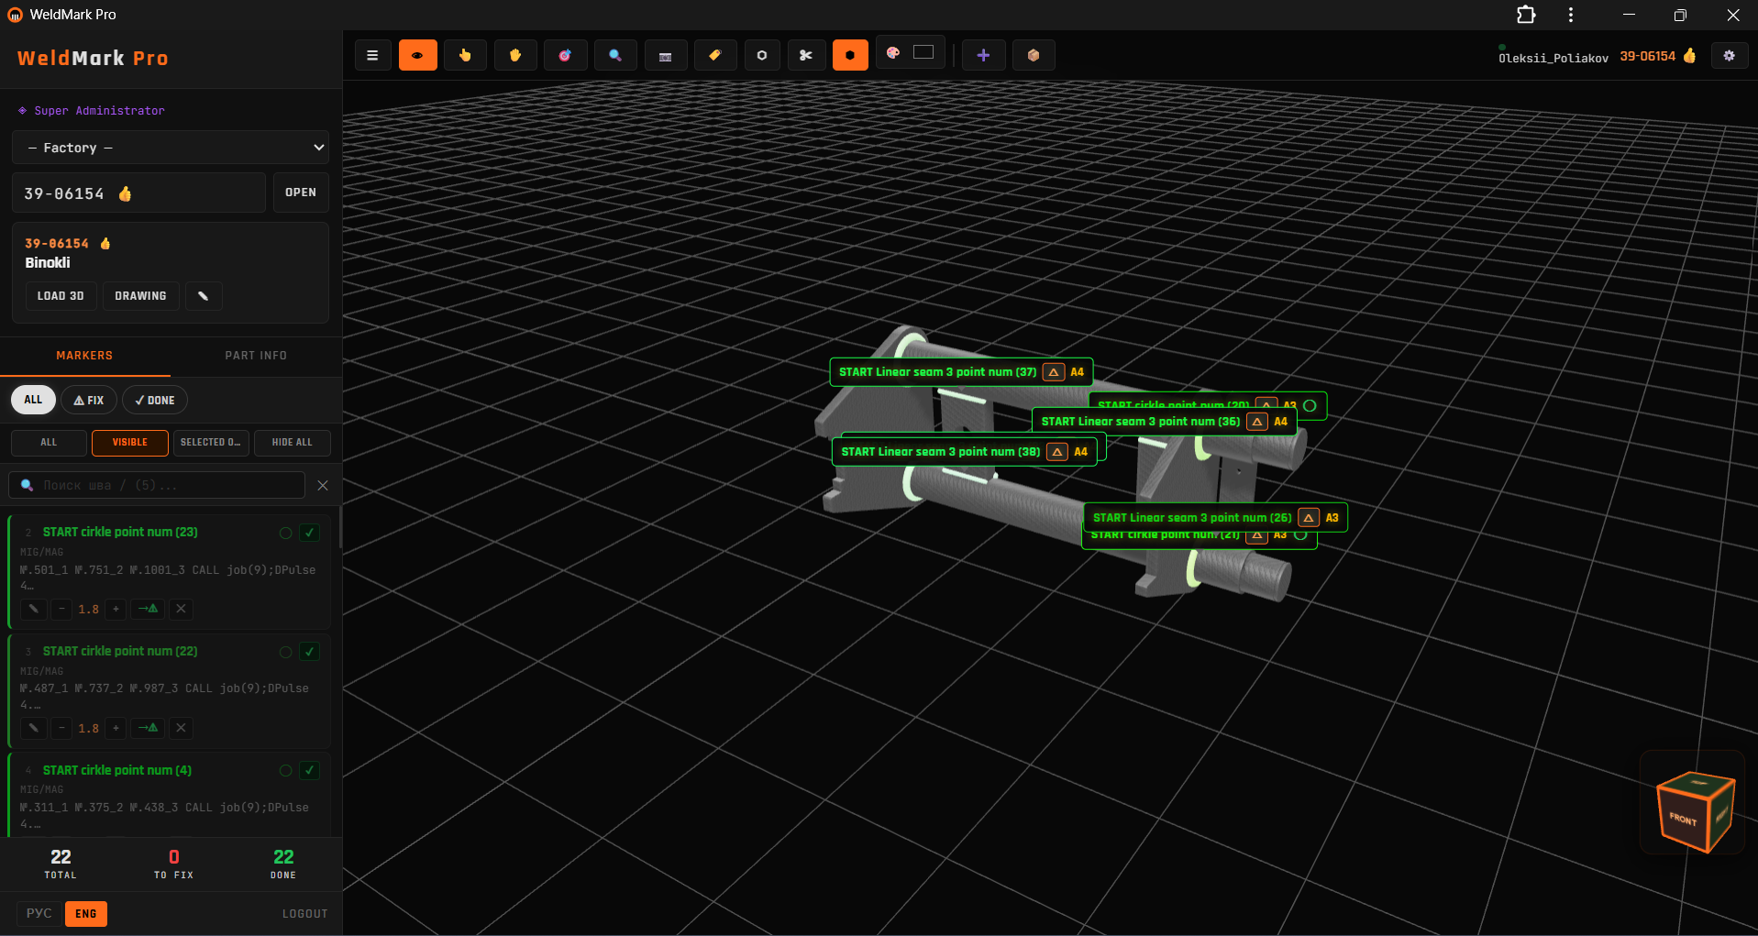Select the scissors cut tool

[x=806, y=55]
